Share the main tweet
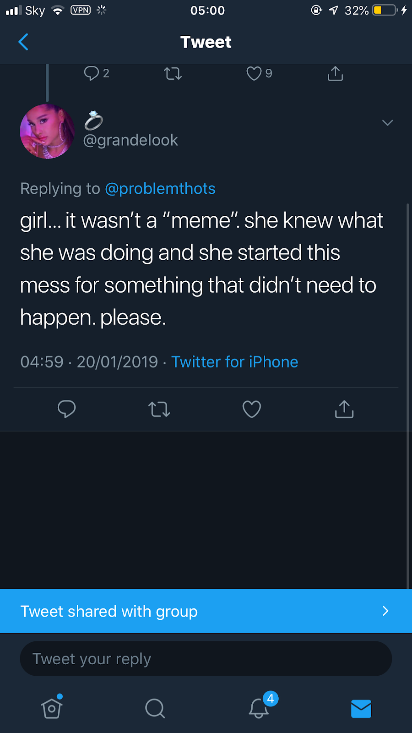The image size is (412, 733). (344, 409)
